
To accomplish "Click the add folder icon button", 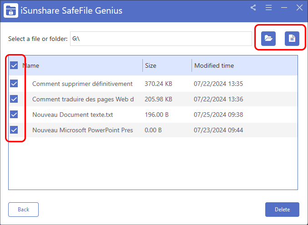I will (x=268, y=39).
